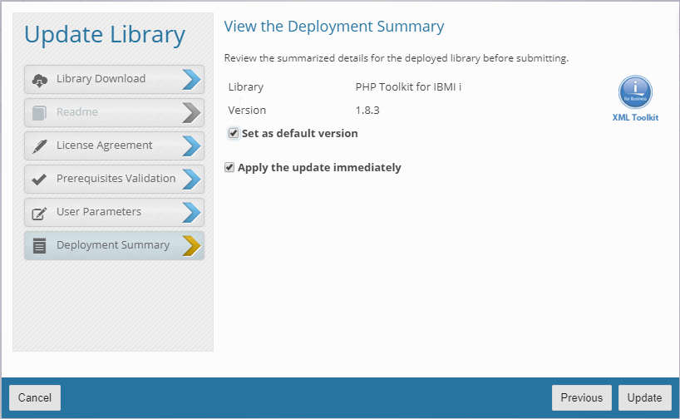The height and width of the screenshot is (419, 680).
Task: Click the grayed book icon beside Readme
Action: pyautogui.click(x=39, y=113)
